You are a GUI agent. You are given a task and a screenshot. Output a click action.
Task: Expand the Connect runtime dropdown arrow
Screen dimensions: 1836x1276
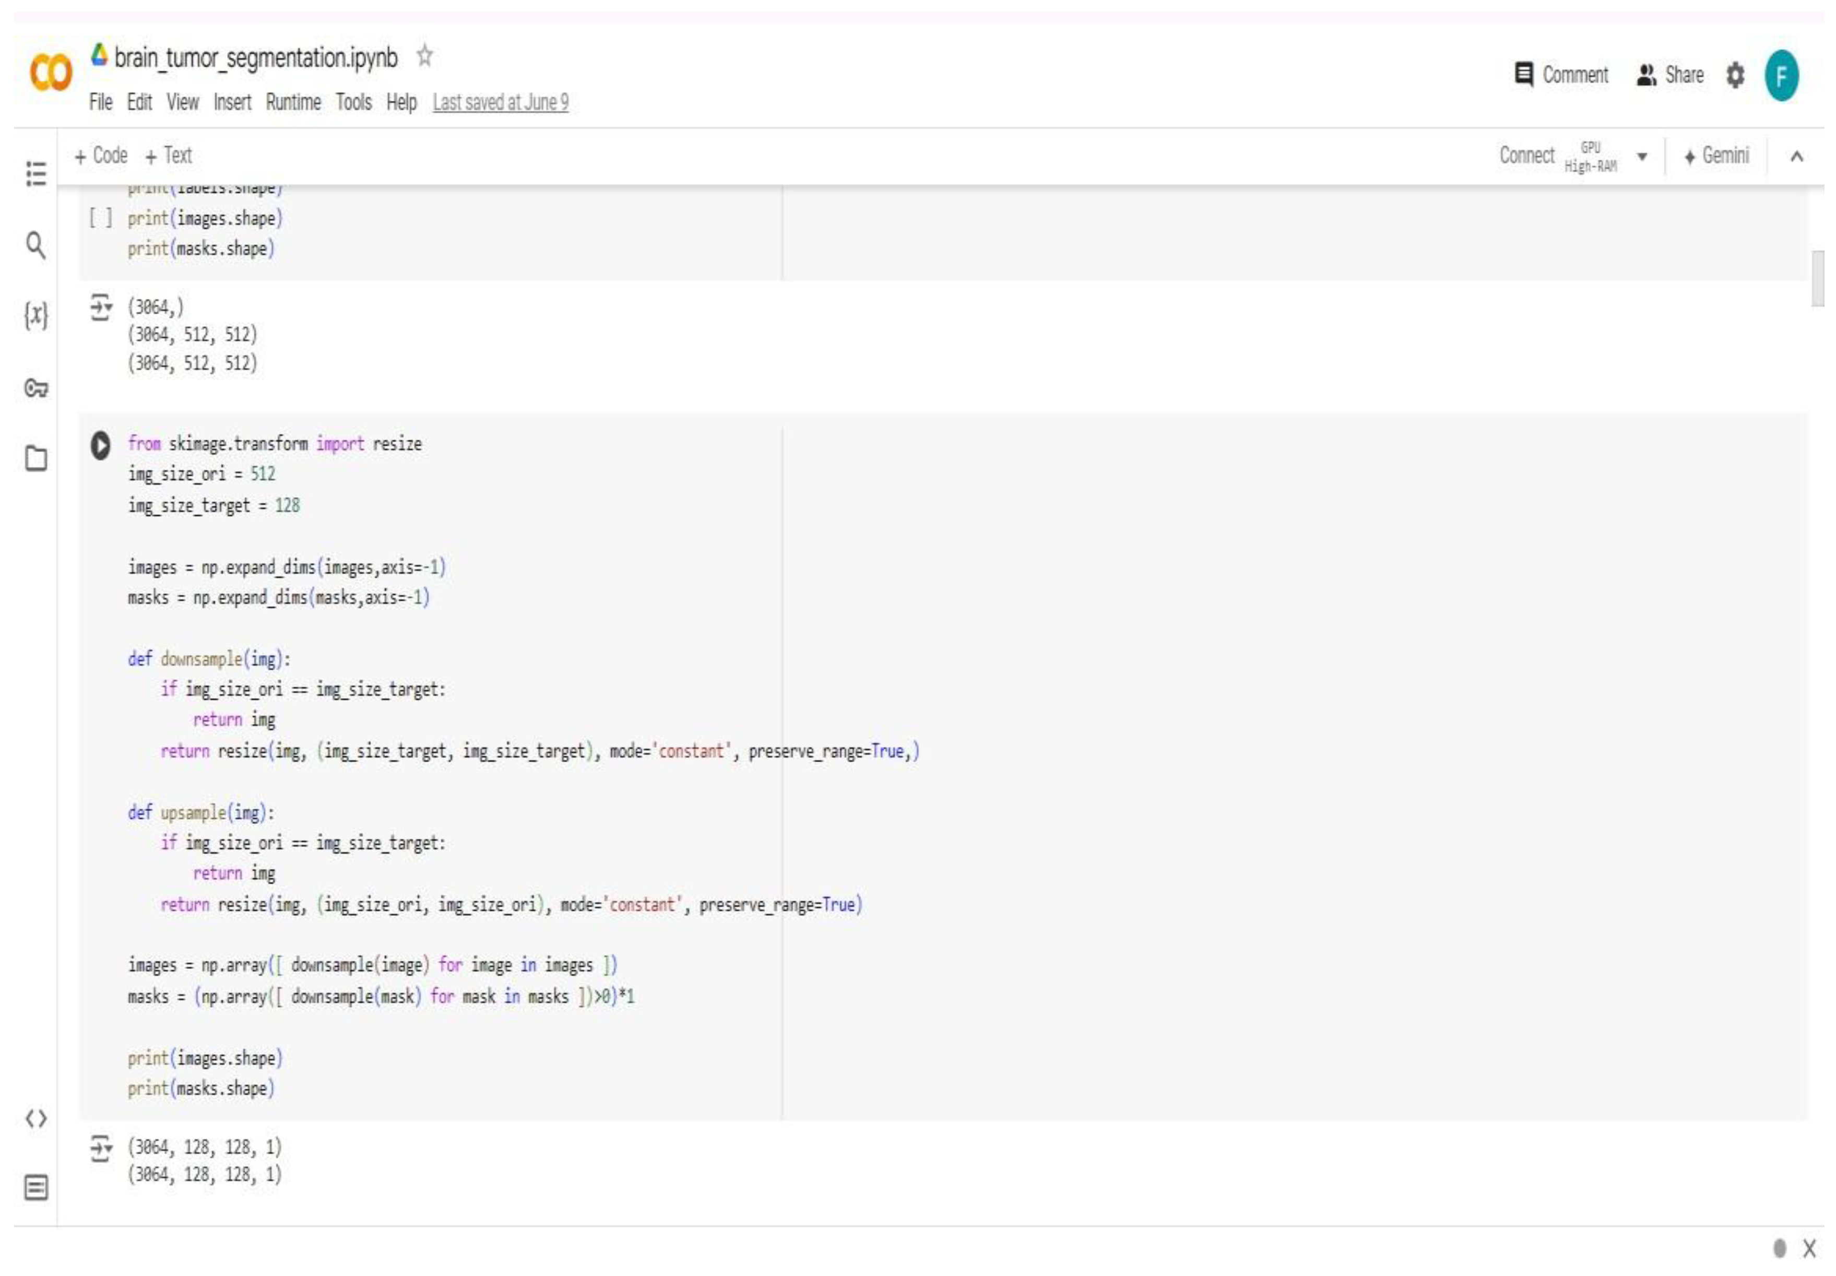(x=1641, y=157)
